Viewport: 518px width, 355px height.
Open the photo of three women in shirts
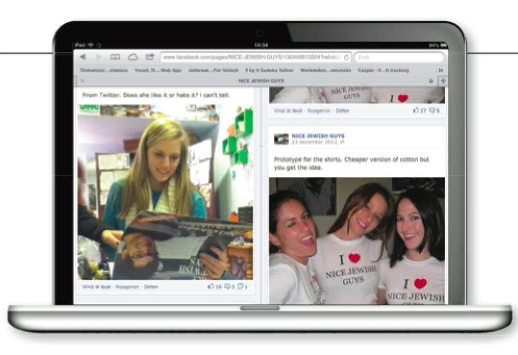pos(357,241)
